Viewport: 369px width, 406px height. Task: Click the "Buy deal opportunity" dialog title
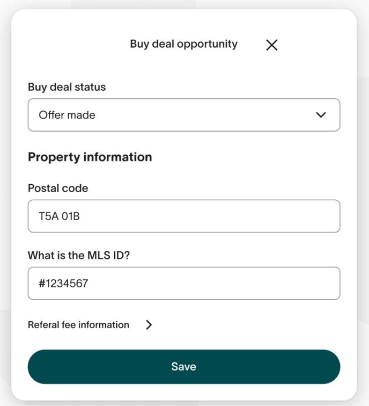tap(183, 44)
